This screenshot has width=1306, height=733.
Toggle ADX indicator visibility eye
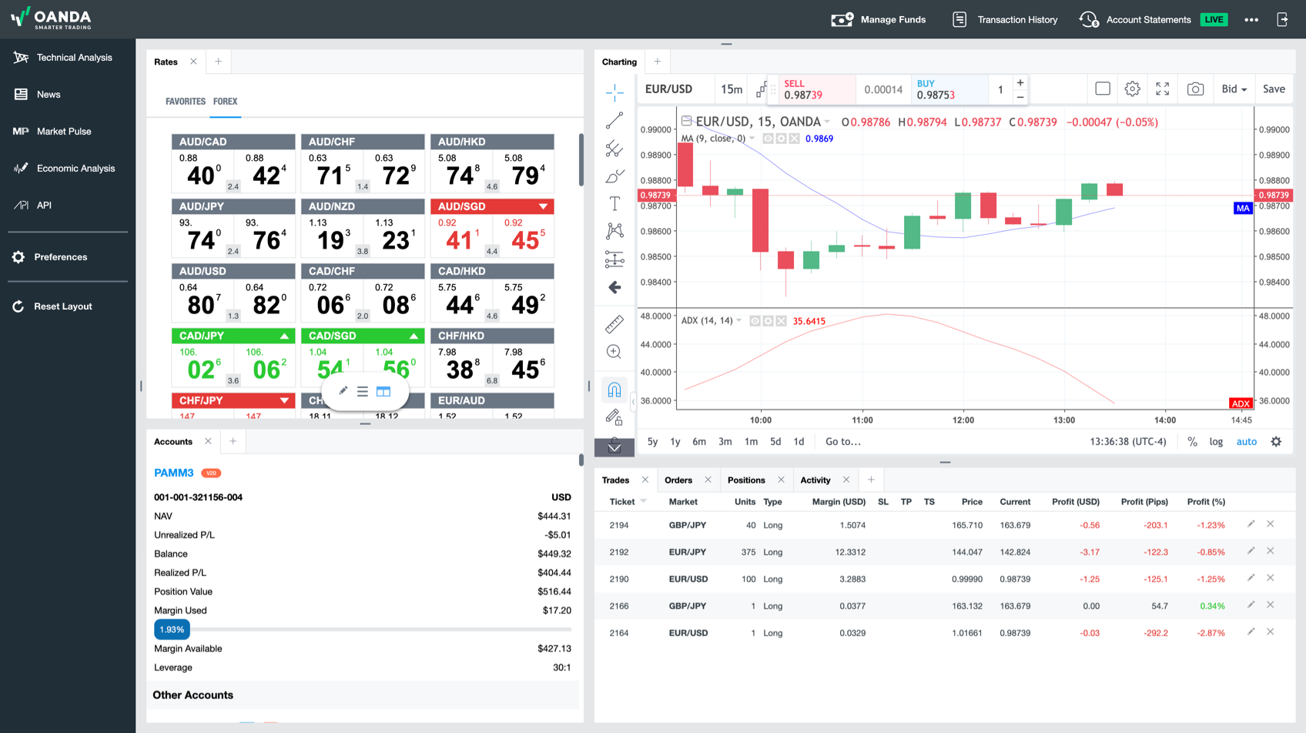[x=755, y=321]
